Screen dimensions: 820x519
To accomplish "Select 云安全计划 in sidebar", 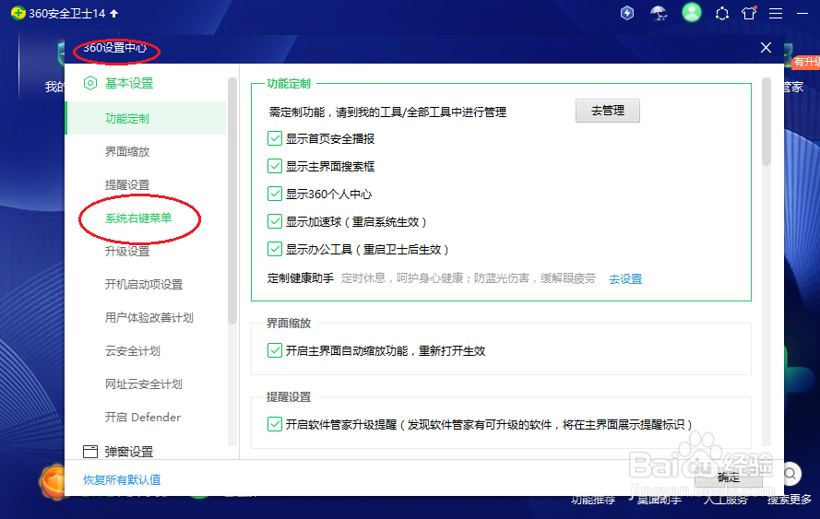I will (x=133, y=350).
